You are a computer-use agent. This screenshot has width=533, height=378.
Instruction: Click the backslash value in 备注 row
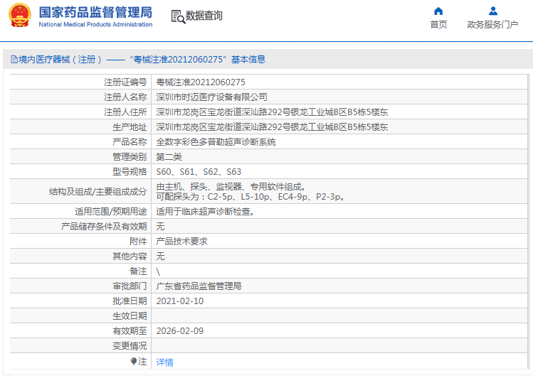click(x=158, y=271)
